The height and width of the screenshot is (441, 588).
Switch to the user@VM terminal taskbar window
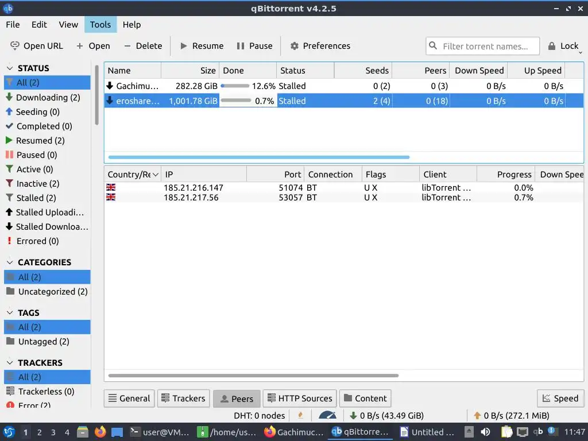pyautogui.click(x=160, y=432)
